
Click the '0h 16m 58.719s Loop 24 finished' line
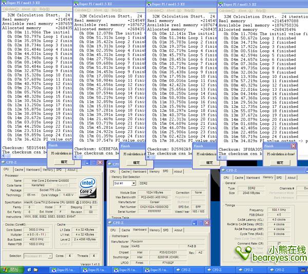click(261, 136)
